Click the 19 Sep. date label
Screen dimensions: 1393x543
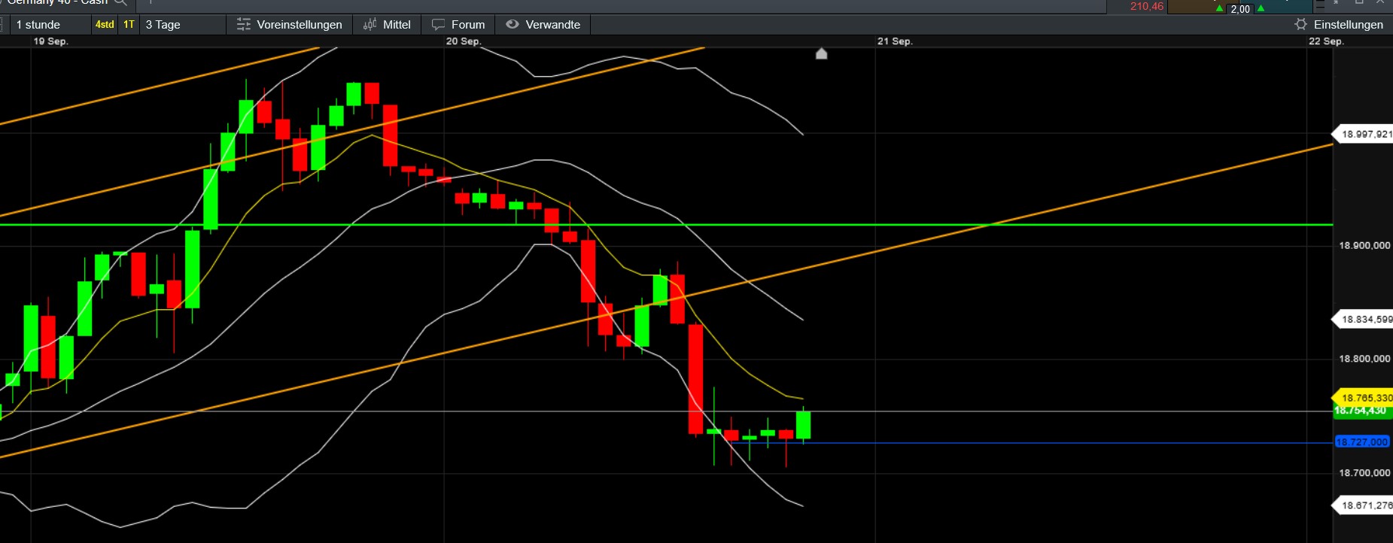[50, 41]
